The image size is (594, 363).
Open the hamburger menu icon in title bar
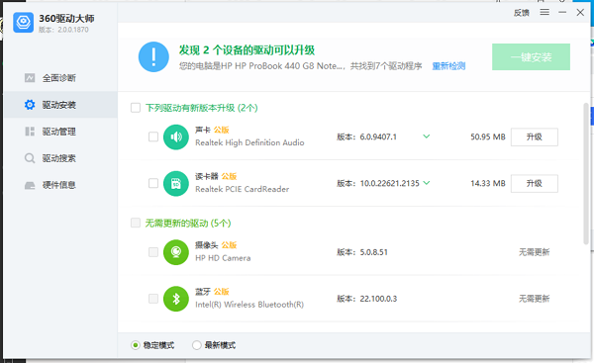click(544, 13)
